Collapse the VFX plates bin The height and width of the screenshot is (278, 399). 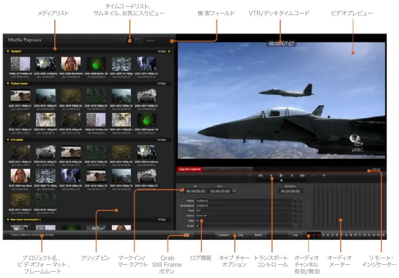pyautogui.click(x=8, y=140)
